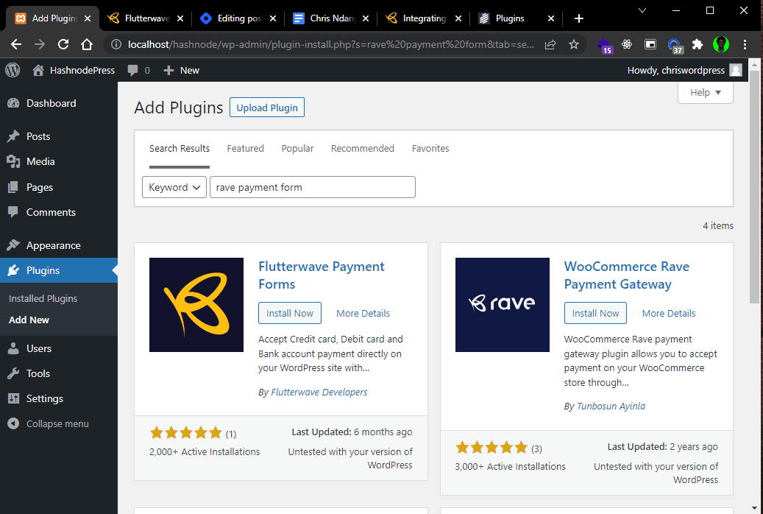Image resolution: width=763 pixels, height=514 pixels.
Task: Click the plugin search input field
Action: click(x=313, y=187)
